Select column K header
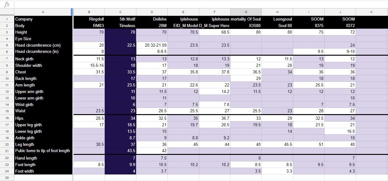 [372, 12]
